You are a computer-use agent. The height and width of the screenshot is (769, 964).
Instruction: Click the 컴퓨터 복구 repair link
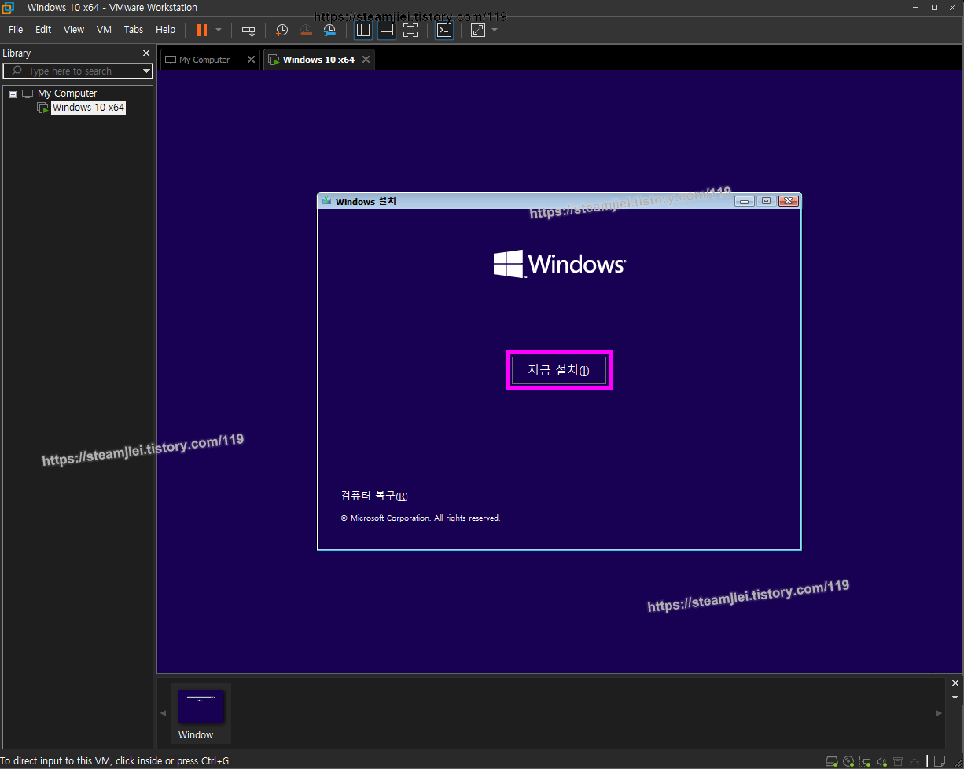374,496
